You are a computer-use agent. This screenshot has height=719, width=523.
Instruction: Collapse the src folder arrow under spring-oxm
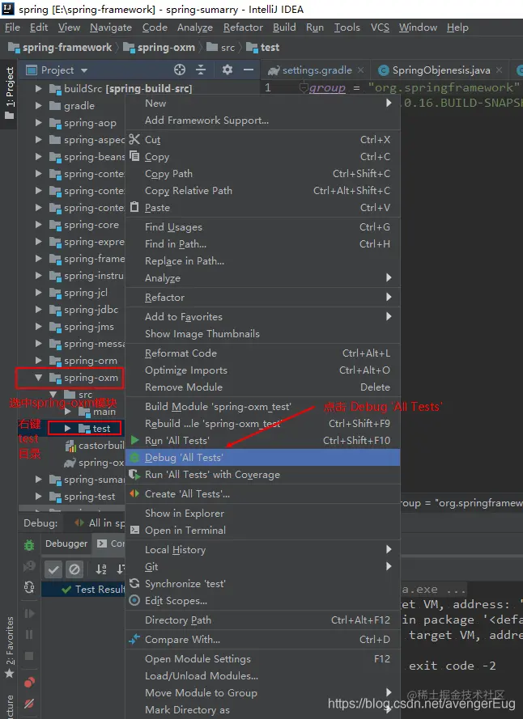53,395
